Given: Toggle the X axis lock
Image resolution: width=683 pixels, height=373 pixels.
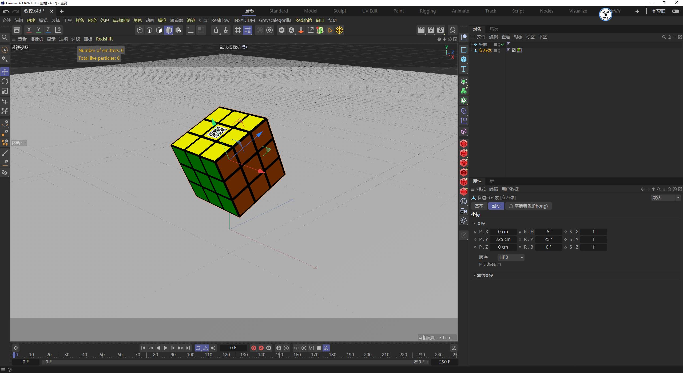Looking at the screenshot, I should (x=29, y=30).
